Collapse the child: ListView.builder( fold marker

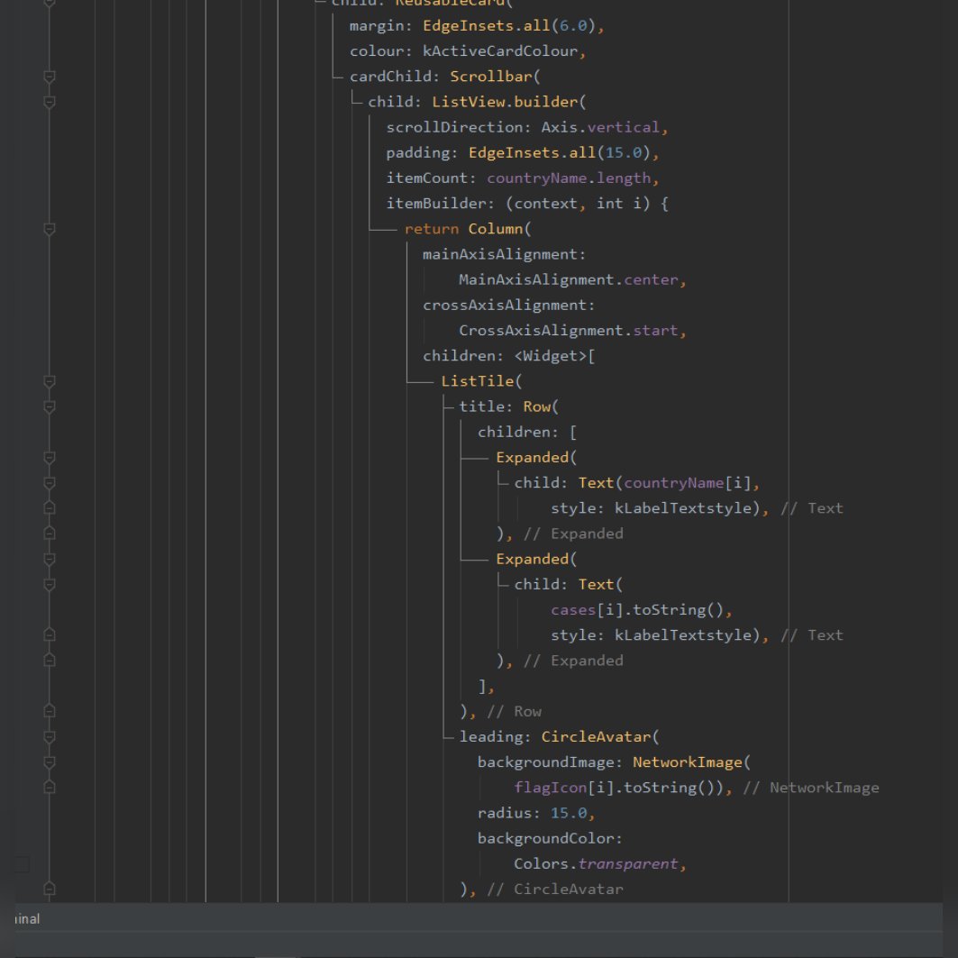50,102
